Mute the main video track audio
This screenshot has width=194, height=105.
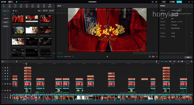point(10,97)
